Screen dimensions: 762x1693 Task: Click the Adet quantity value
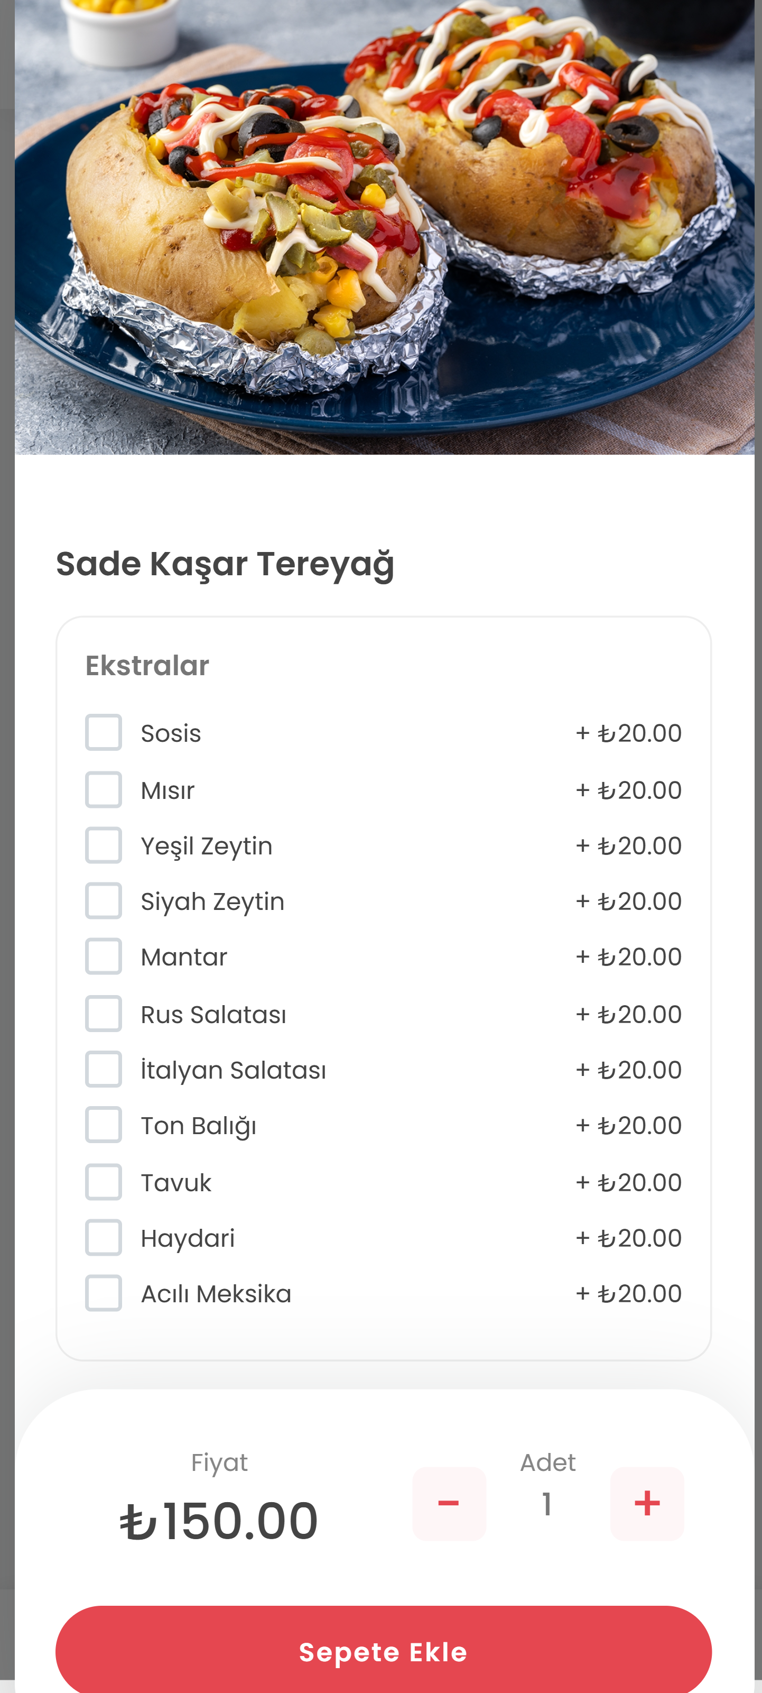(547, 1504)
